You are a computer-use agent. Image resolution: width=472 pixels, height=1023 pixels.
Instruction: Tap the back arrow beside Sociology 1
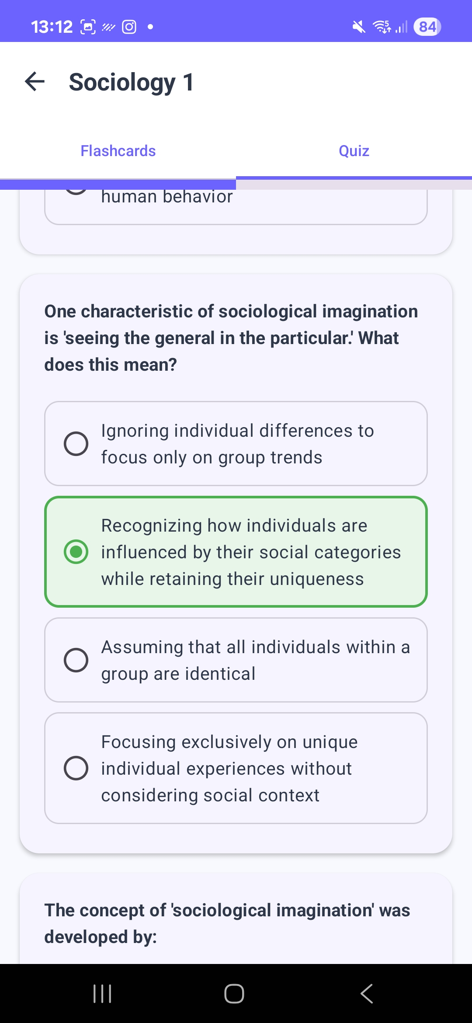point(35,82)
